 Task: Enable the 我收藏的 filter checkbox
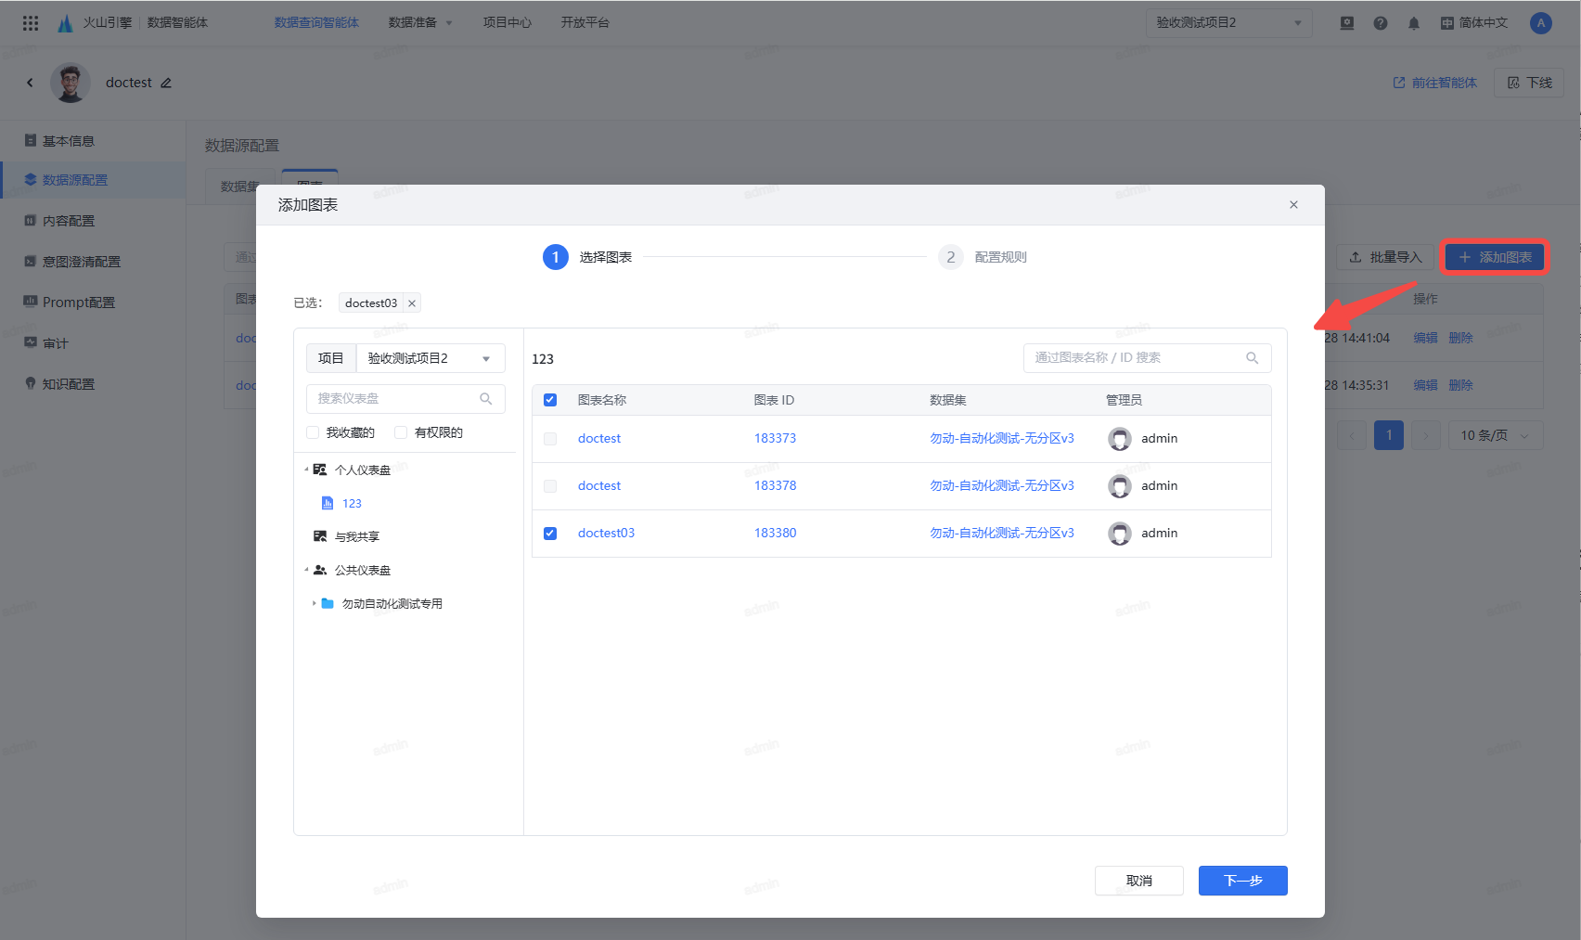click(313, 432)
